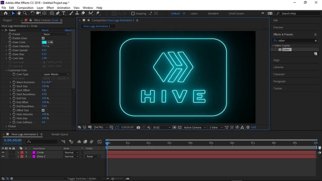The image size is (322, 181).
Task: Select the Hand tool in toolbar
Action: (x=19, y=13)
